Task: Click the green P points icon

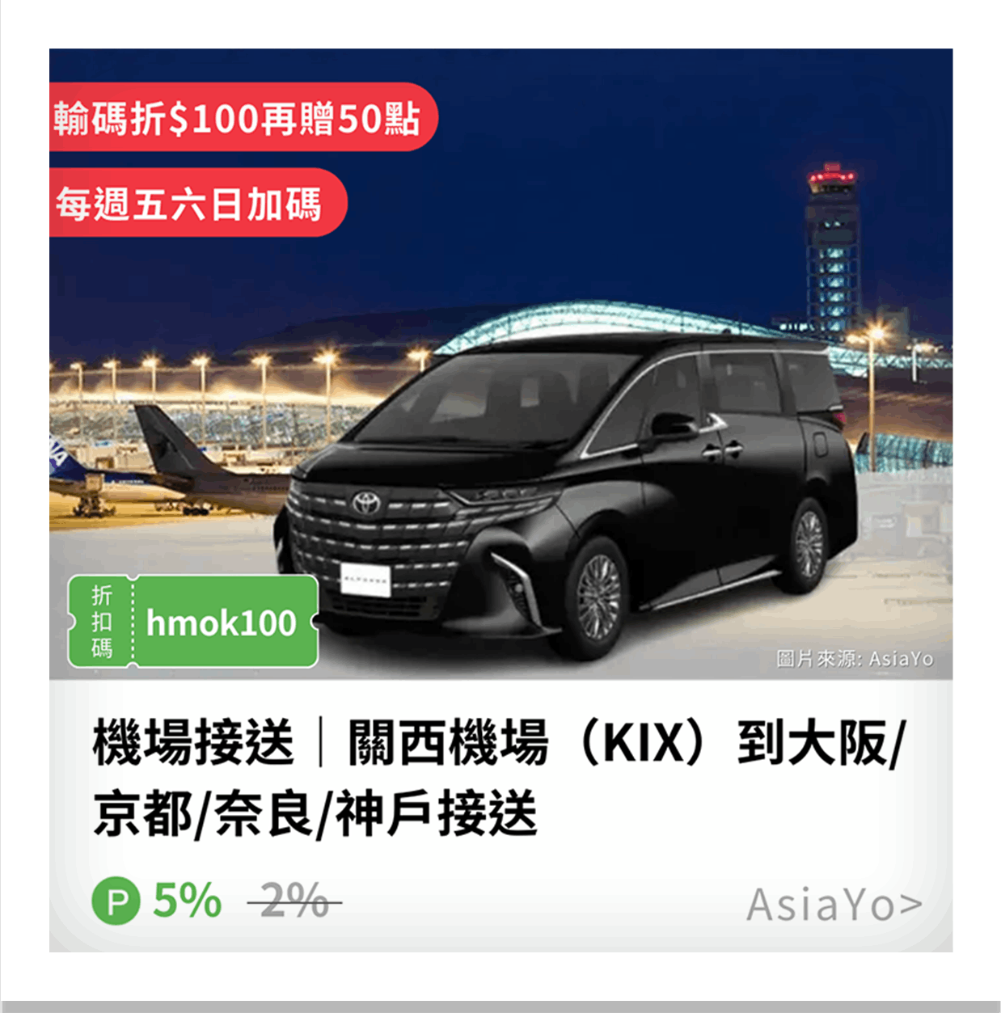Action: pos(116,901)
